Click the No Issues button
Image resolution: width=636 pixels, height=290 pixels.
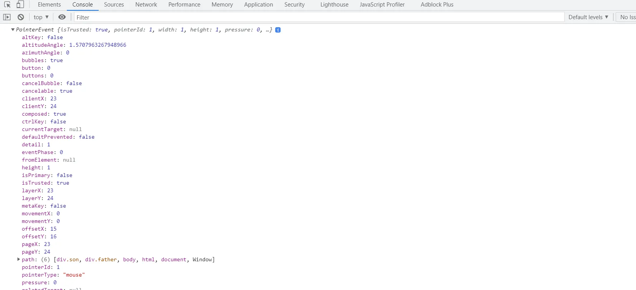(626, 17)
